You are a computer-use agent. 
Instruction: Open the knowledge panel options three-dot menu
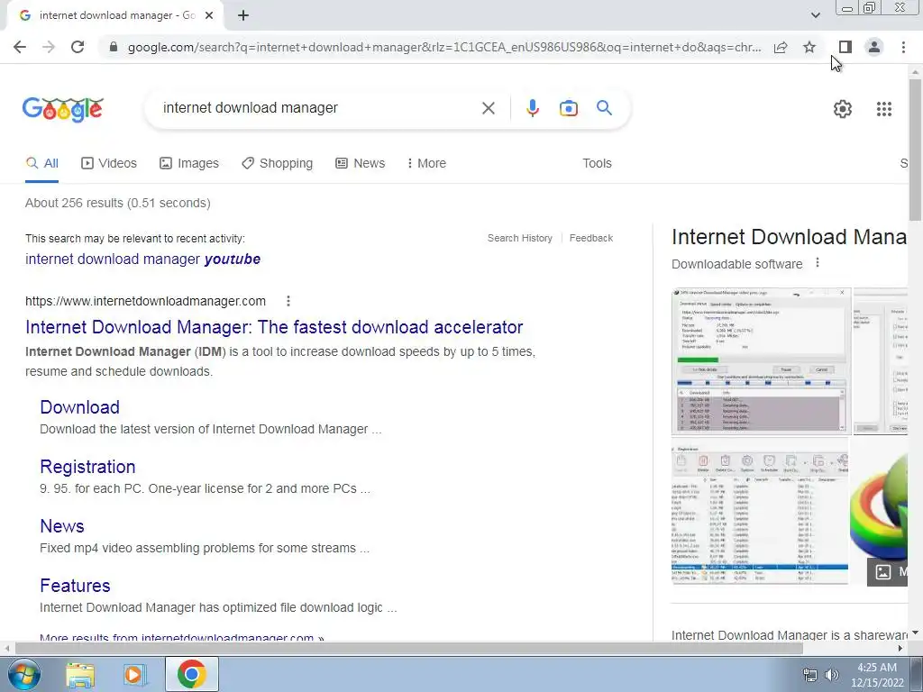pos(817,263)
